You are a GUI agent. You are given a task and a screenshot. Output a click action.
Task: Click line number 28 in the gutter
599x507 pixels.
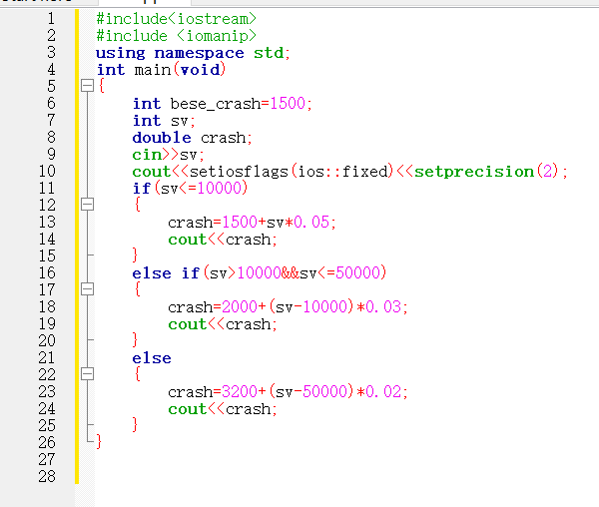(47, 476)
